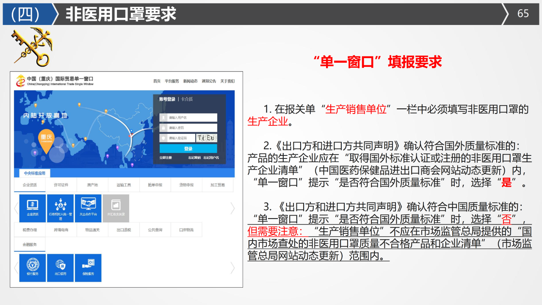Open the 保险服务 safe tile

(88, 268)
